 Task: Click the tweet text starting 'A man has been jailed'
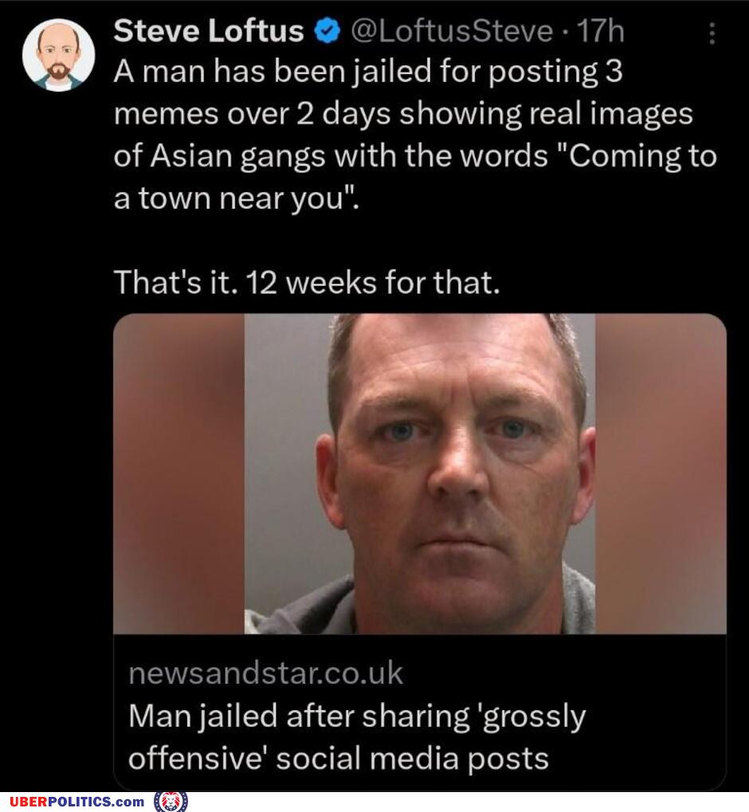(415, 134)
